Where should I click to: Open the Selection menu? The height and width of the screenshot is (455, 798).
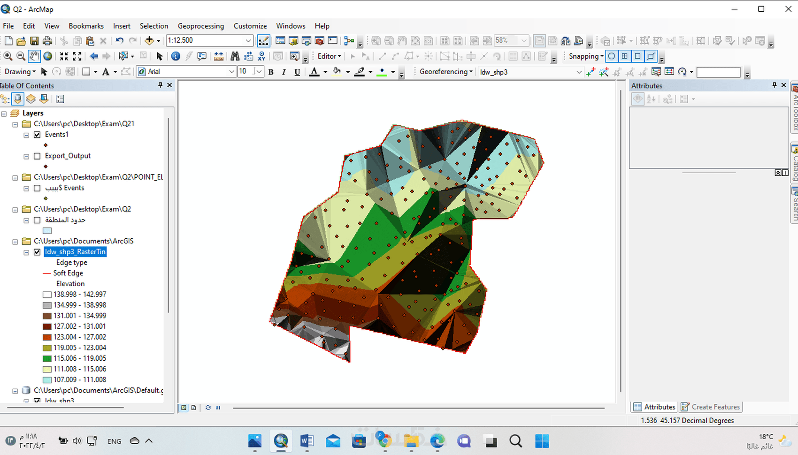[x=154, y=26]
